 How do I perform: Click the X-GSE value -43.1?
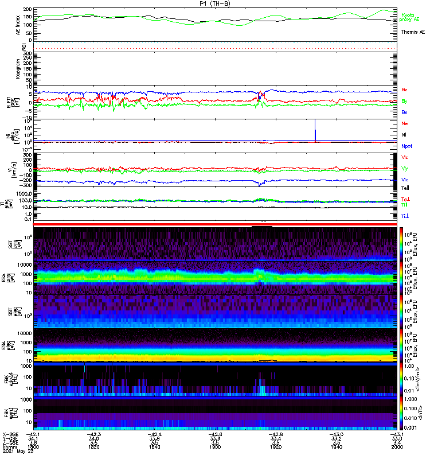[x=397, y=435]
